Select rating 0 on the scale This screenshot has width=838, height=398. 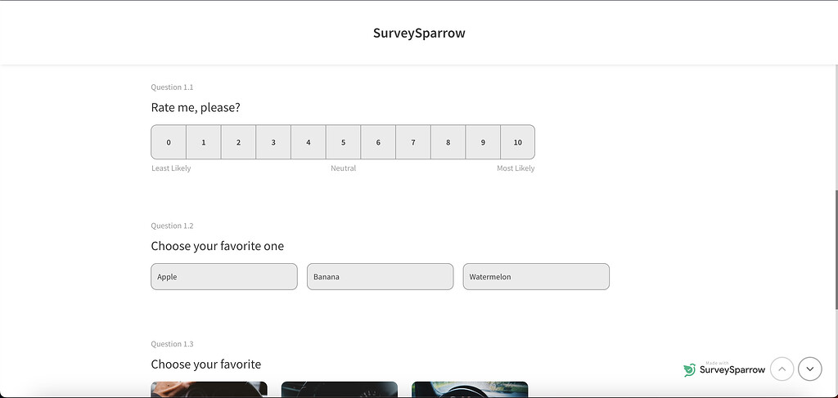[x=169, y=142]
